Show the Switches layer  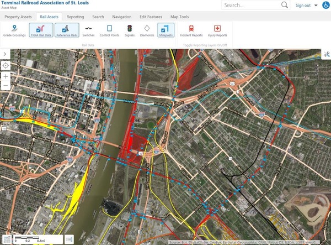tap(88, 30)
